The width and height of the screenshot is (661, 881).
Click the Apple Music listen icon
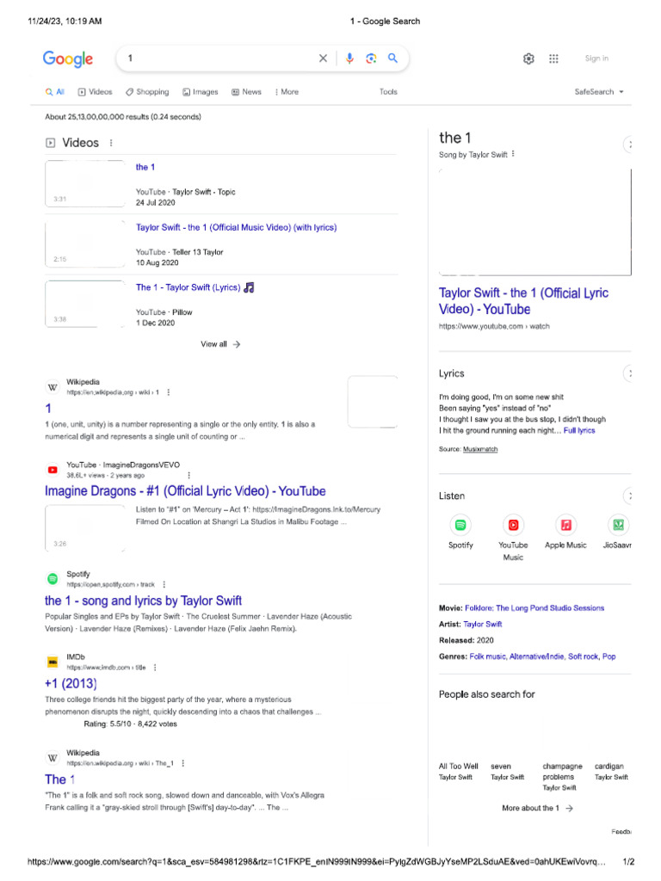pos(565,525)
